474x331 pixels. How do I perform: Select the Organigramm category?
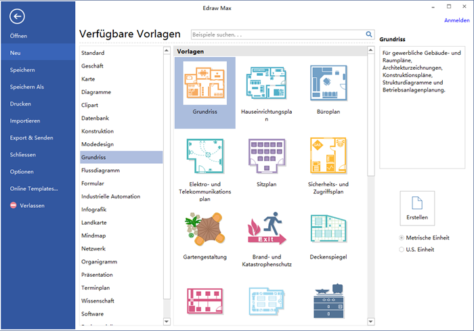121,262
